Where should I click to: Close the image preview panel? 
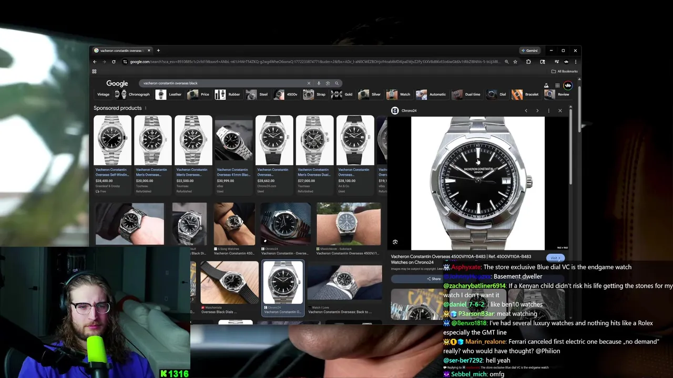tap(560, 111)
